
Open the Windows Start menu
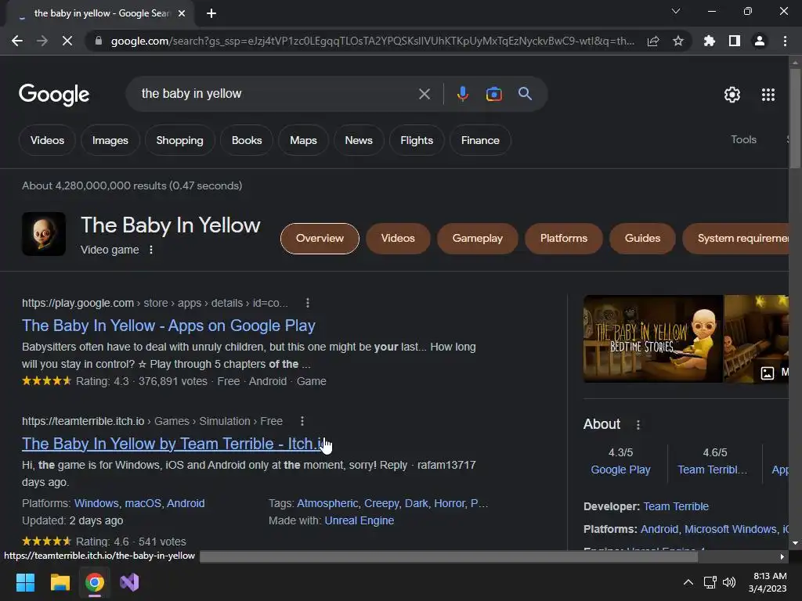(25, 582)
